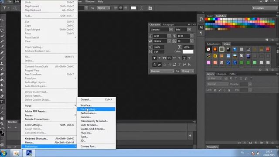This screenshot has height=157, width=279.
Task: Open the Normal blend mode dropdown
Action: tap(218, 84)
